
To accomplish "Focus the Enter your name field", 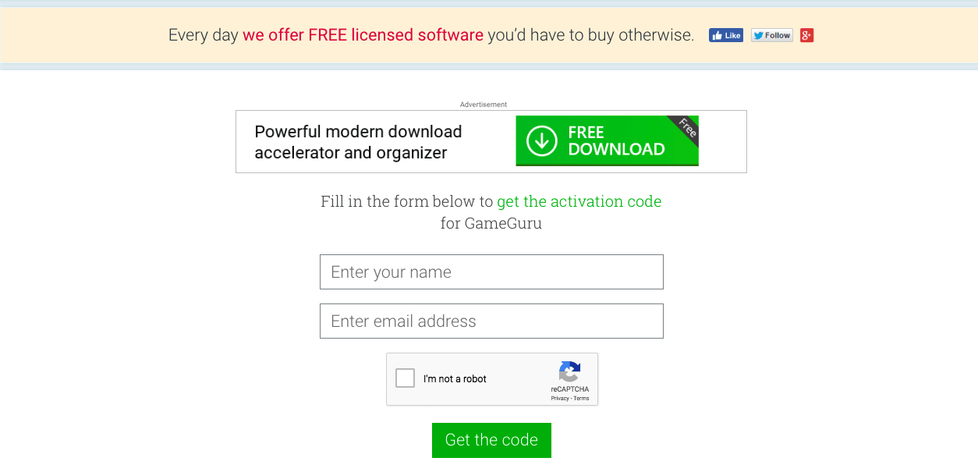I will click(x=491, y=271).
